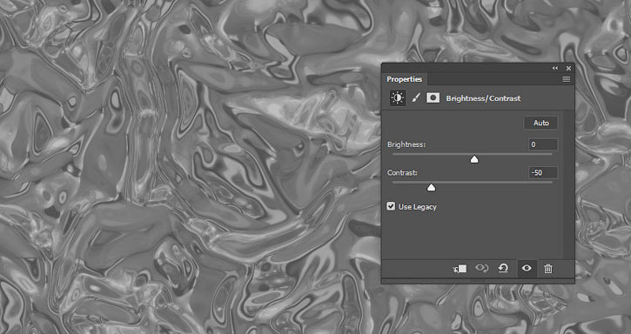Open the Properties panel menu

tap(567, 79)
